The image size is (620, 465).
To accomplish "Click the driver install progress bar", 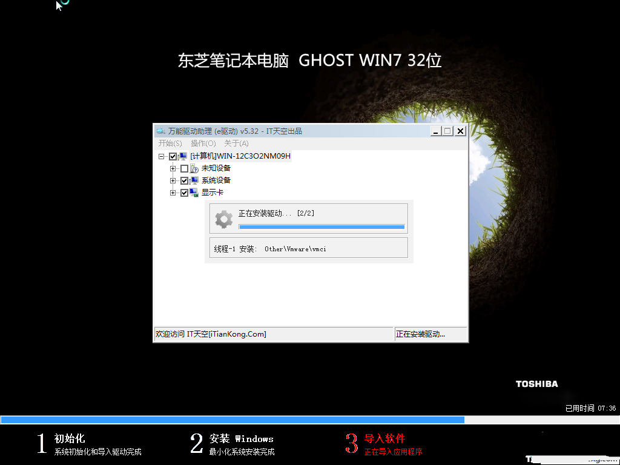I will tap(322, 227).
